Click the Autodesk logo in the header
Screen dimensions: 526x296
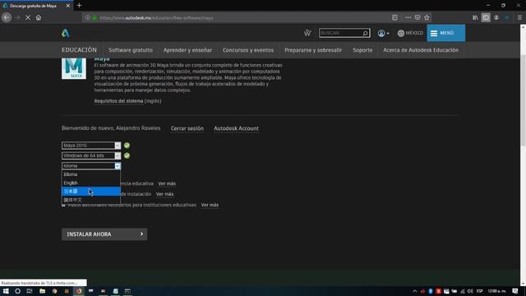click(66, 33)
